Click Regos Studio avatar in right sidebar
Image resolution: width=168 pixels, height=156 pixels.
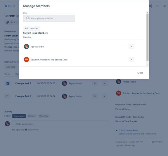pos(119,81)
